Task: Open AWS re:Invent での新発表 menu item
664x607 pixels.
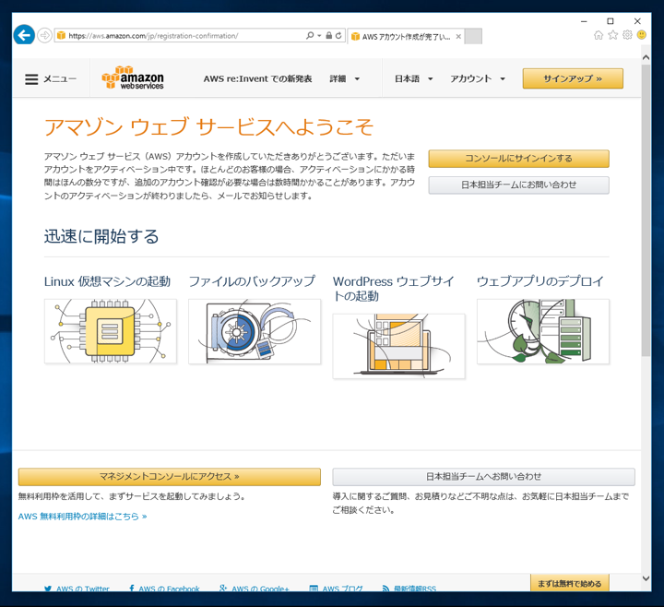Action: click(x=257, y=78)
